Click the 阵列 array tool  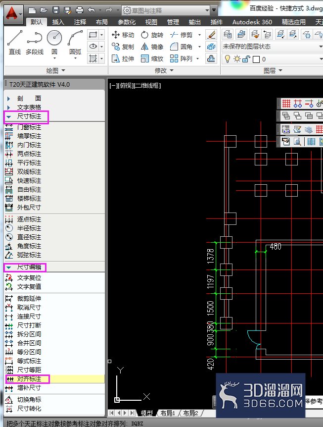[x=182, y=58]
